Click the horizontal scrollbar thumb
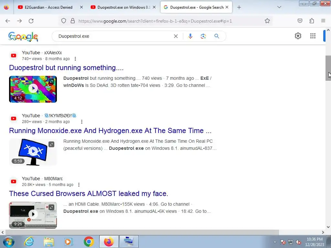Viewport: 331px width, 248px height. [x=142, y=232]
